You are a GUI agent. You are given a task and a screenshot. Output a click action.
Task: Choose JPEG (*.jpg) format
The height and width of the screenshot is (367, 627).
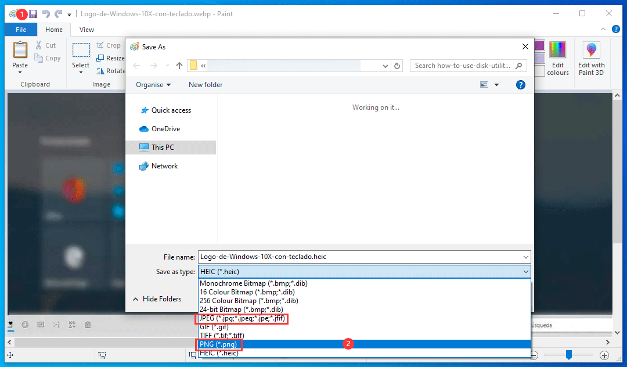tap(364, 318)
